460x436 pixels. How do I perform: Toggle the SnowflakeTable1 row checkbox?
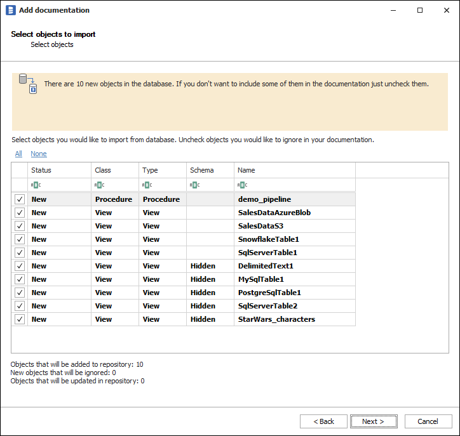(x=20, y=239)
